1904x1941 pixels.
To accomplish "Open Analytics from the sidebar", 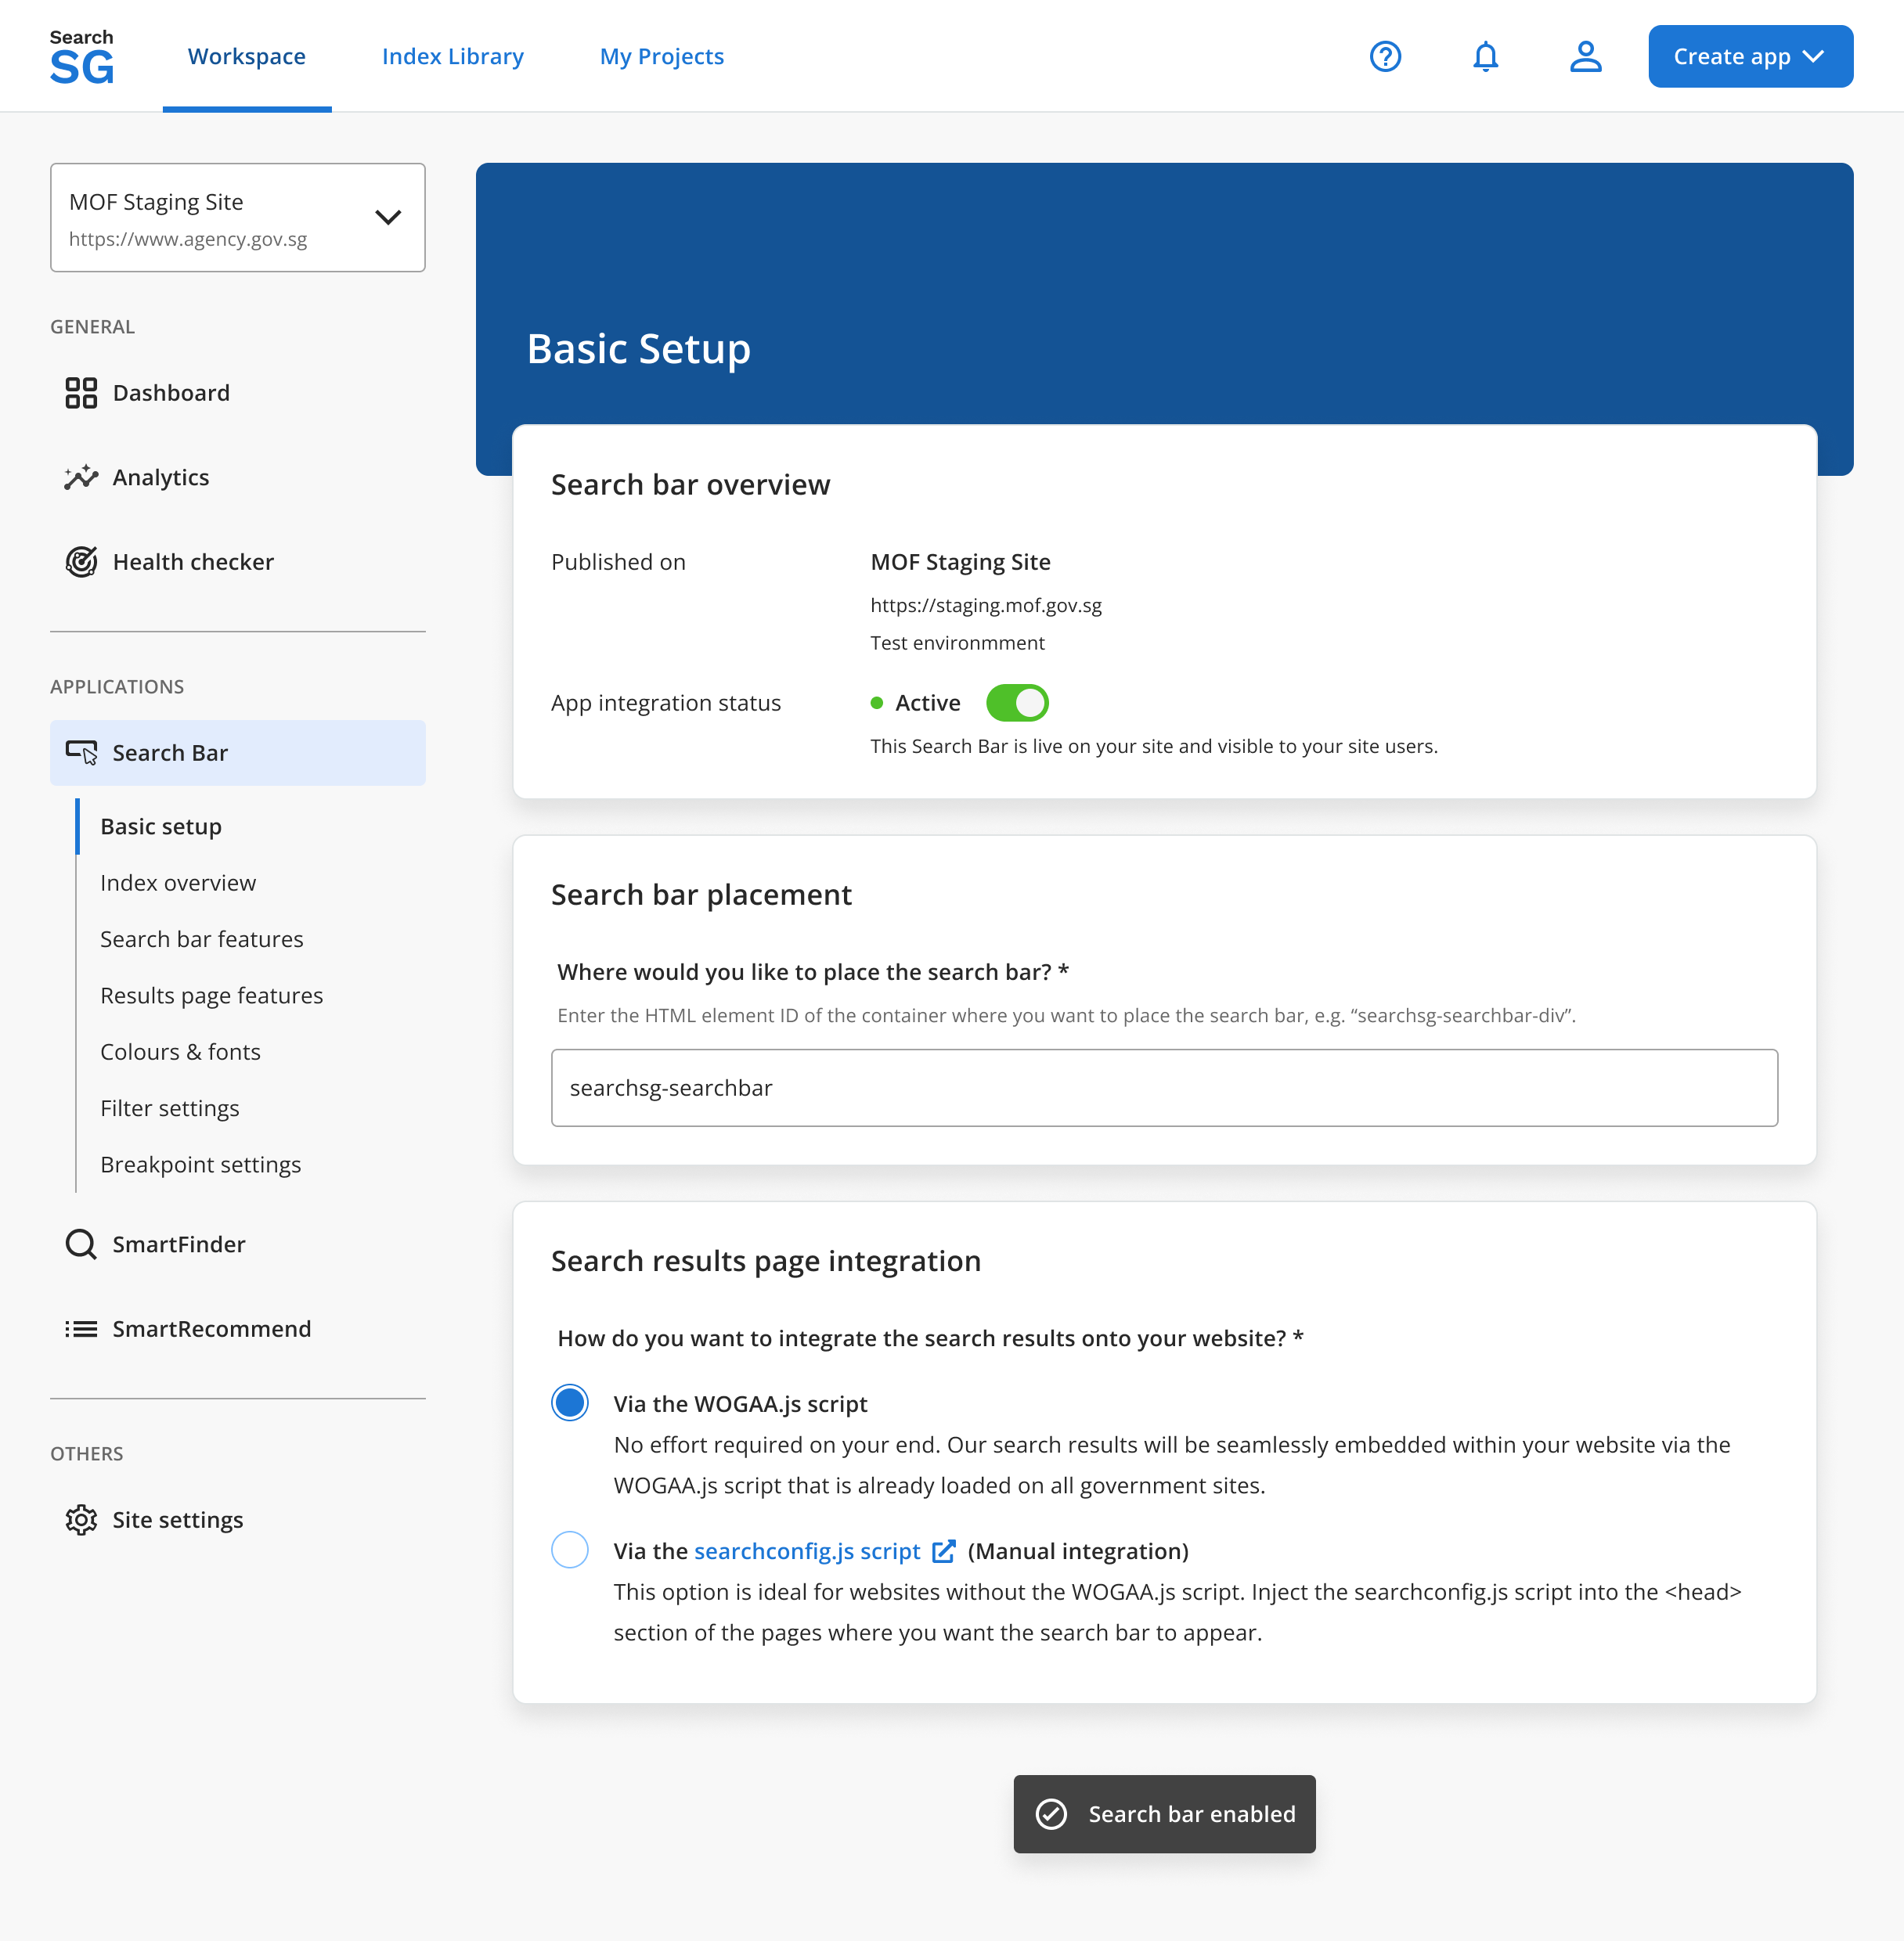I will (x=161, y=477).
